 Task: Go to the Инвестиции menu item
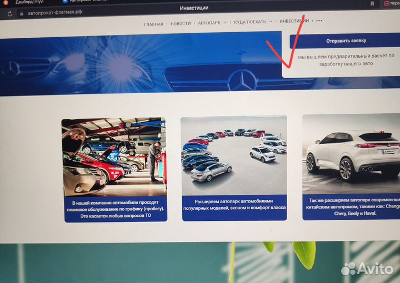point(294,21)
